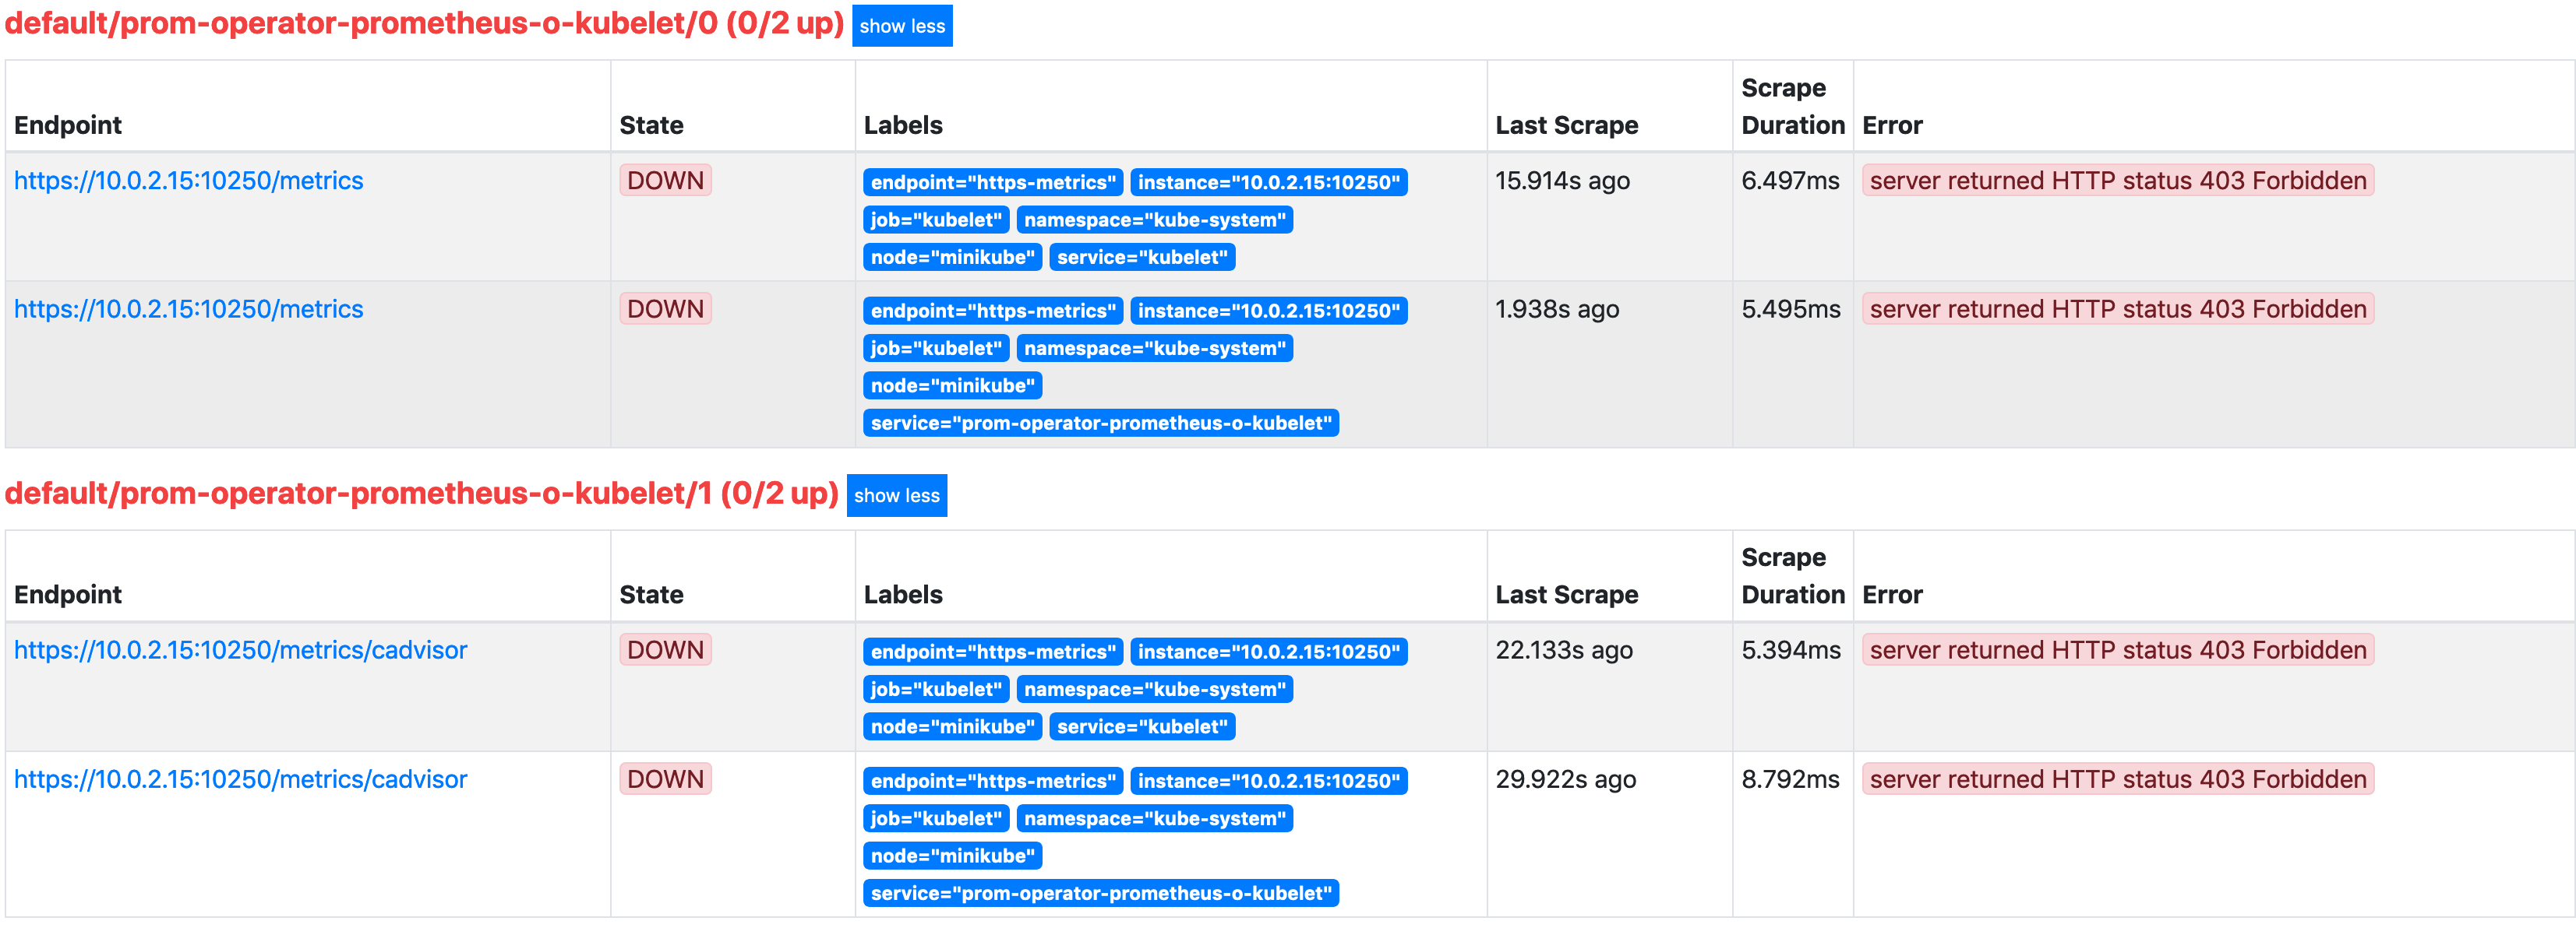2576x928 pixels.
Task: Click the DOWN badge in first cadvisor row
Action: pyautogui.click(x=665, y=649)
